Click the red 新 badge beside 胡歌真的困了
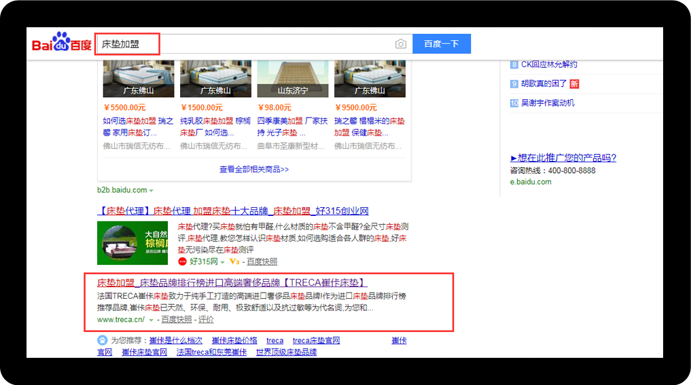691x385 pixels. (574, 84)
